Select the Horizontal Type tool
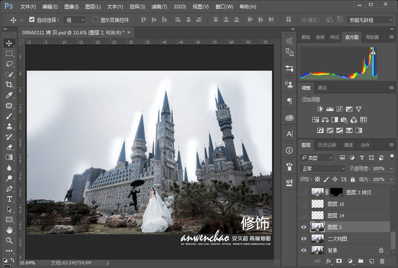This screenshot has width=398, height=268. pyautogui.click(x=9, y=199)
